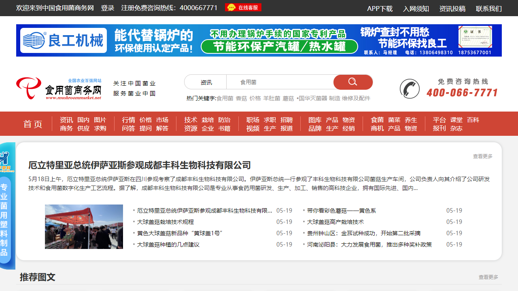518x291 pixels.
Task: Select 求职 in the navigation bar
Action: pos(270,120)
